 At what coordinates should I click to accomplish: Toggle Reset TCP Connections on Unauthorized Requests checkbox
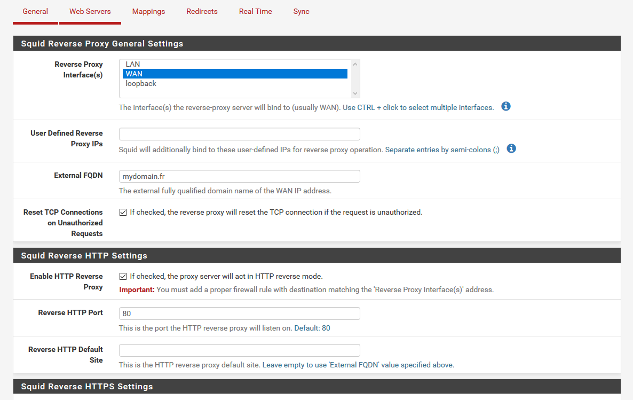pyautogui.click(x=123, y=213)
